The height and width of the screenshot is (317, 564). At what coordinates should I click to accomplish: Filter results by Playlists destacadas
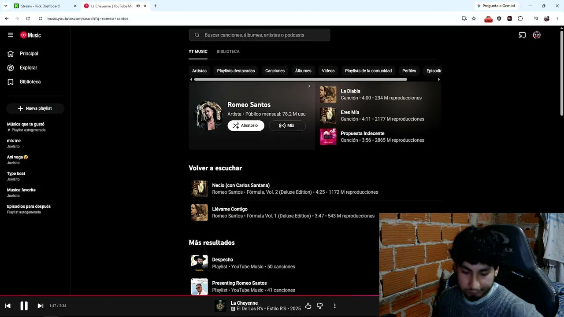[236, 71]
